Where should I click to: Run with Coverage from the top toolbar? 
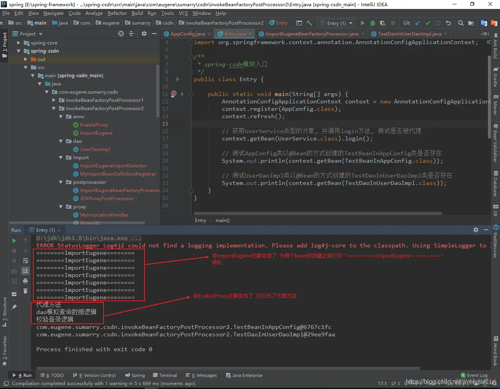382,23
